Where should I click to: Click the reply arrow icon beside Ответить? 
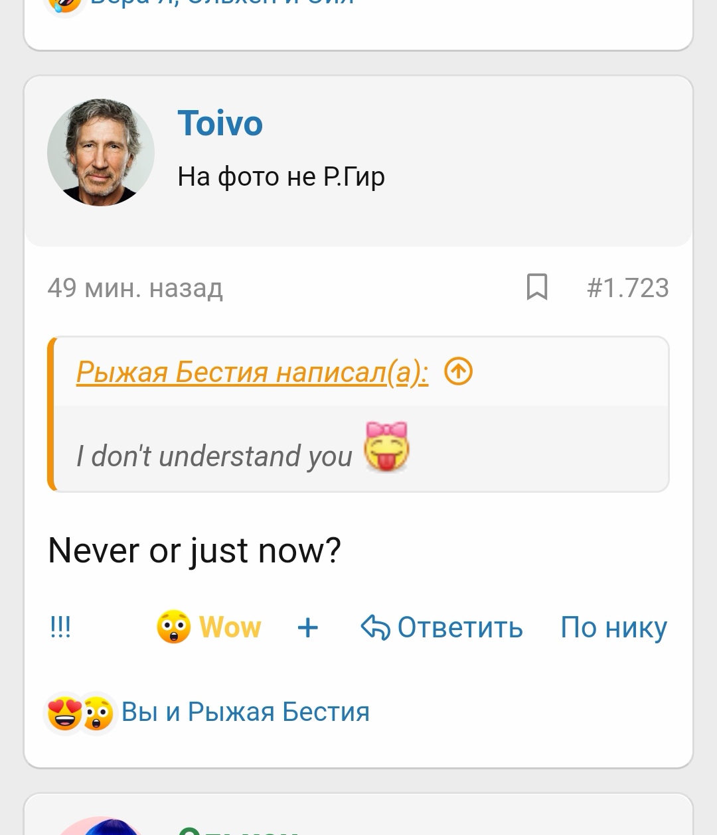pos(374,627)
